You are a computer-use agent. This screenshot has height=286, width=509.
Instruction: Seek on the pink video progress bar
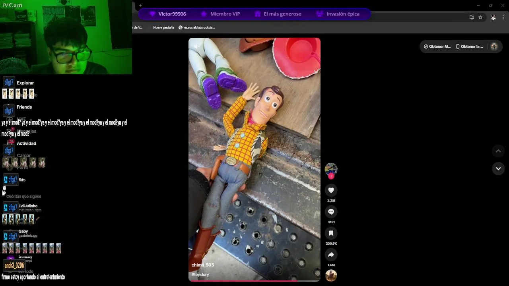[x=254, y=281]
